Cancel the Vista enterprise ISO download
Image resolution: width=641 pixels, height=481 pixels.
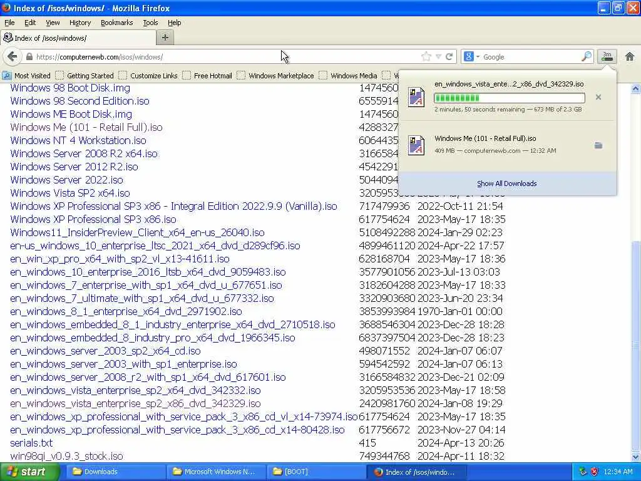[x=598, y=97]
